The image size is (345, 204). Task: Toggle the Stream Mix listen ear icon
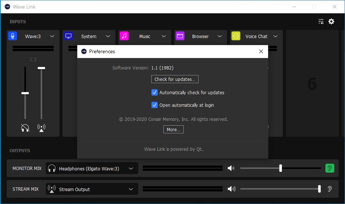pyautogui.click(x=329, y=189)
